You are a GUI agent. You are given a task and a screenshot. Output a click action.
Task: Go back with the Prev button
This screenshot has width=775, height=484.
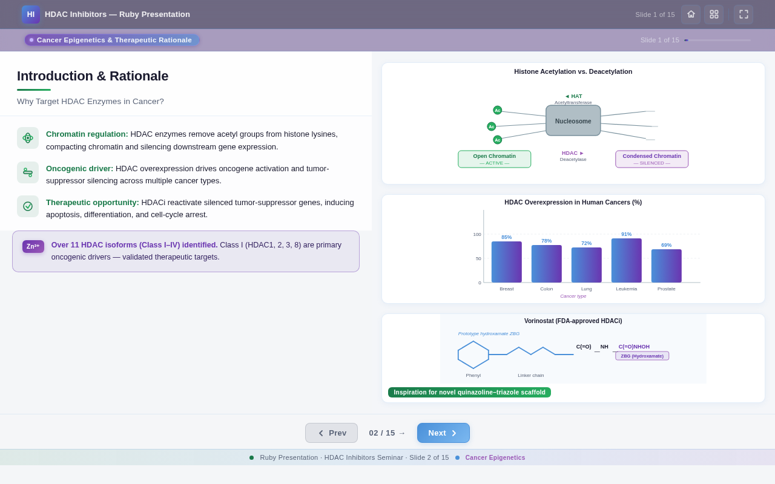331,433
